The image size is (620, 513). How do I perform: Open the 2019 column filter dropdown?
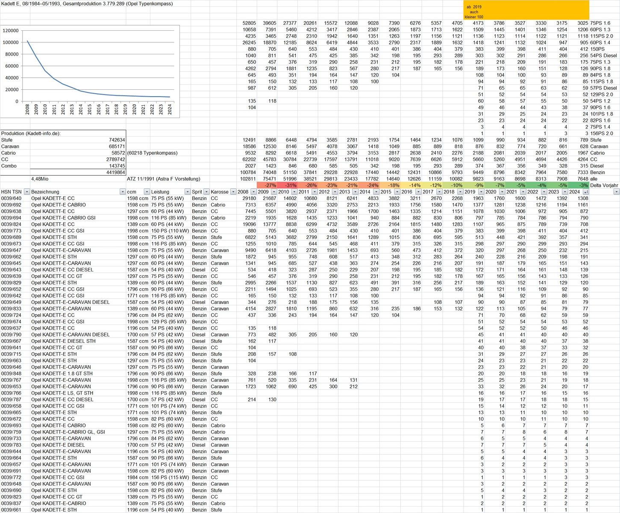point(481,192)
